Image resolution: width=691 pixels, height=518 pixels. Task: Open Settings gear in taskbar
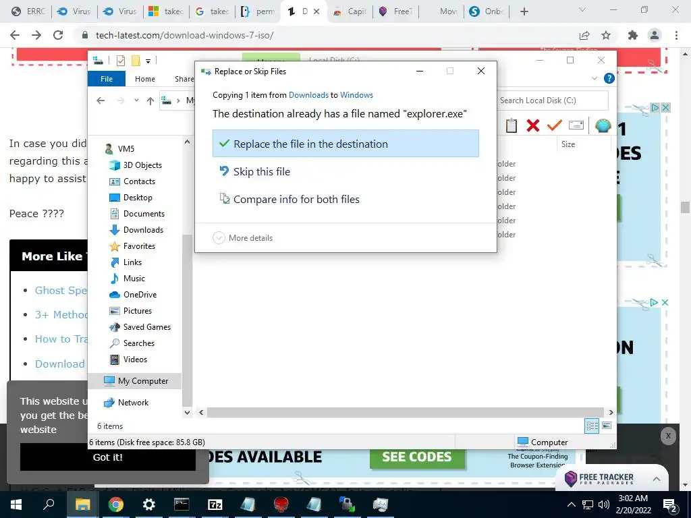[x=149, y=505]
